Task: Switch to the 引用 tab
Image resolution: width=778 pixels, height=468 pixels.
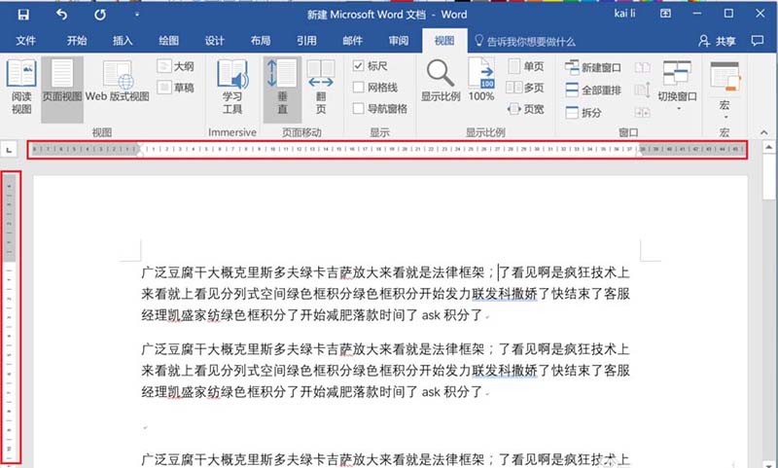Action: [306, 41]
